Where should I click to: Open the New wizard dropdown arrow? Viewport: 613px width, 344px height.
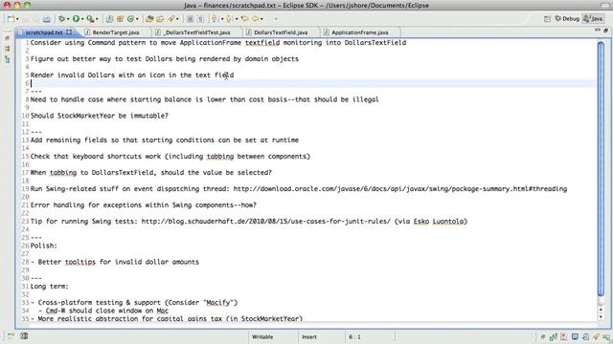point(17,19)
